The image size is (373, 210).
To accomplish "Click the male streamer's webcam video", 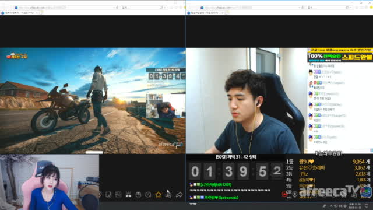I will pos(247,101).
